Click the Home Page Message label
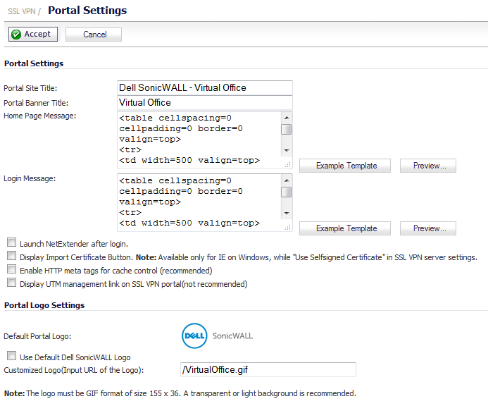 40,116
